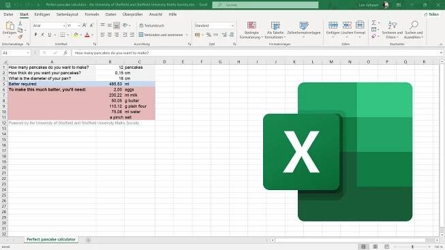Screen dimensions: 445x250
Task: Click the Suchen search field in title bar
Action: (265, 5)
